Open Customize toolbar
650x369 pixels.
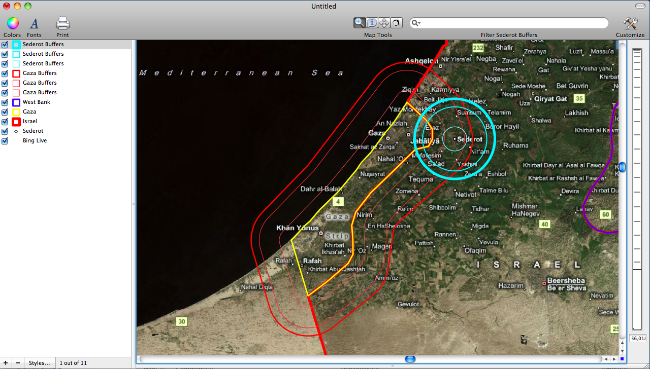pos(630,23)
